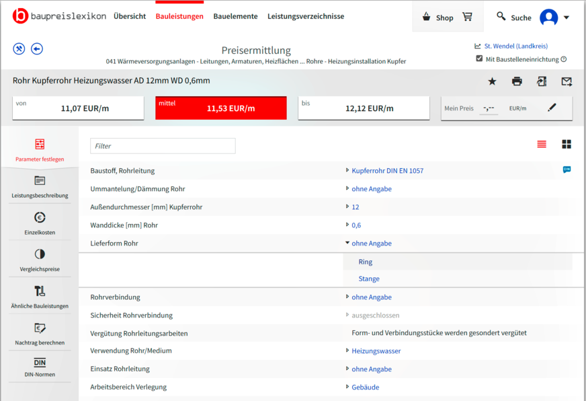Click the star to favorite this Bauleistung

point(491,81)
